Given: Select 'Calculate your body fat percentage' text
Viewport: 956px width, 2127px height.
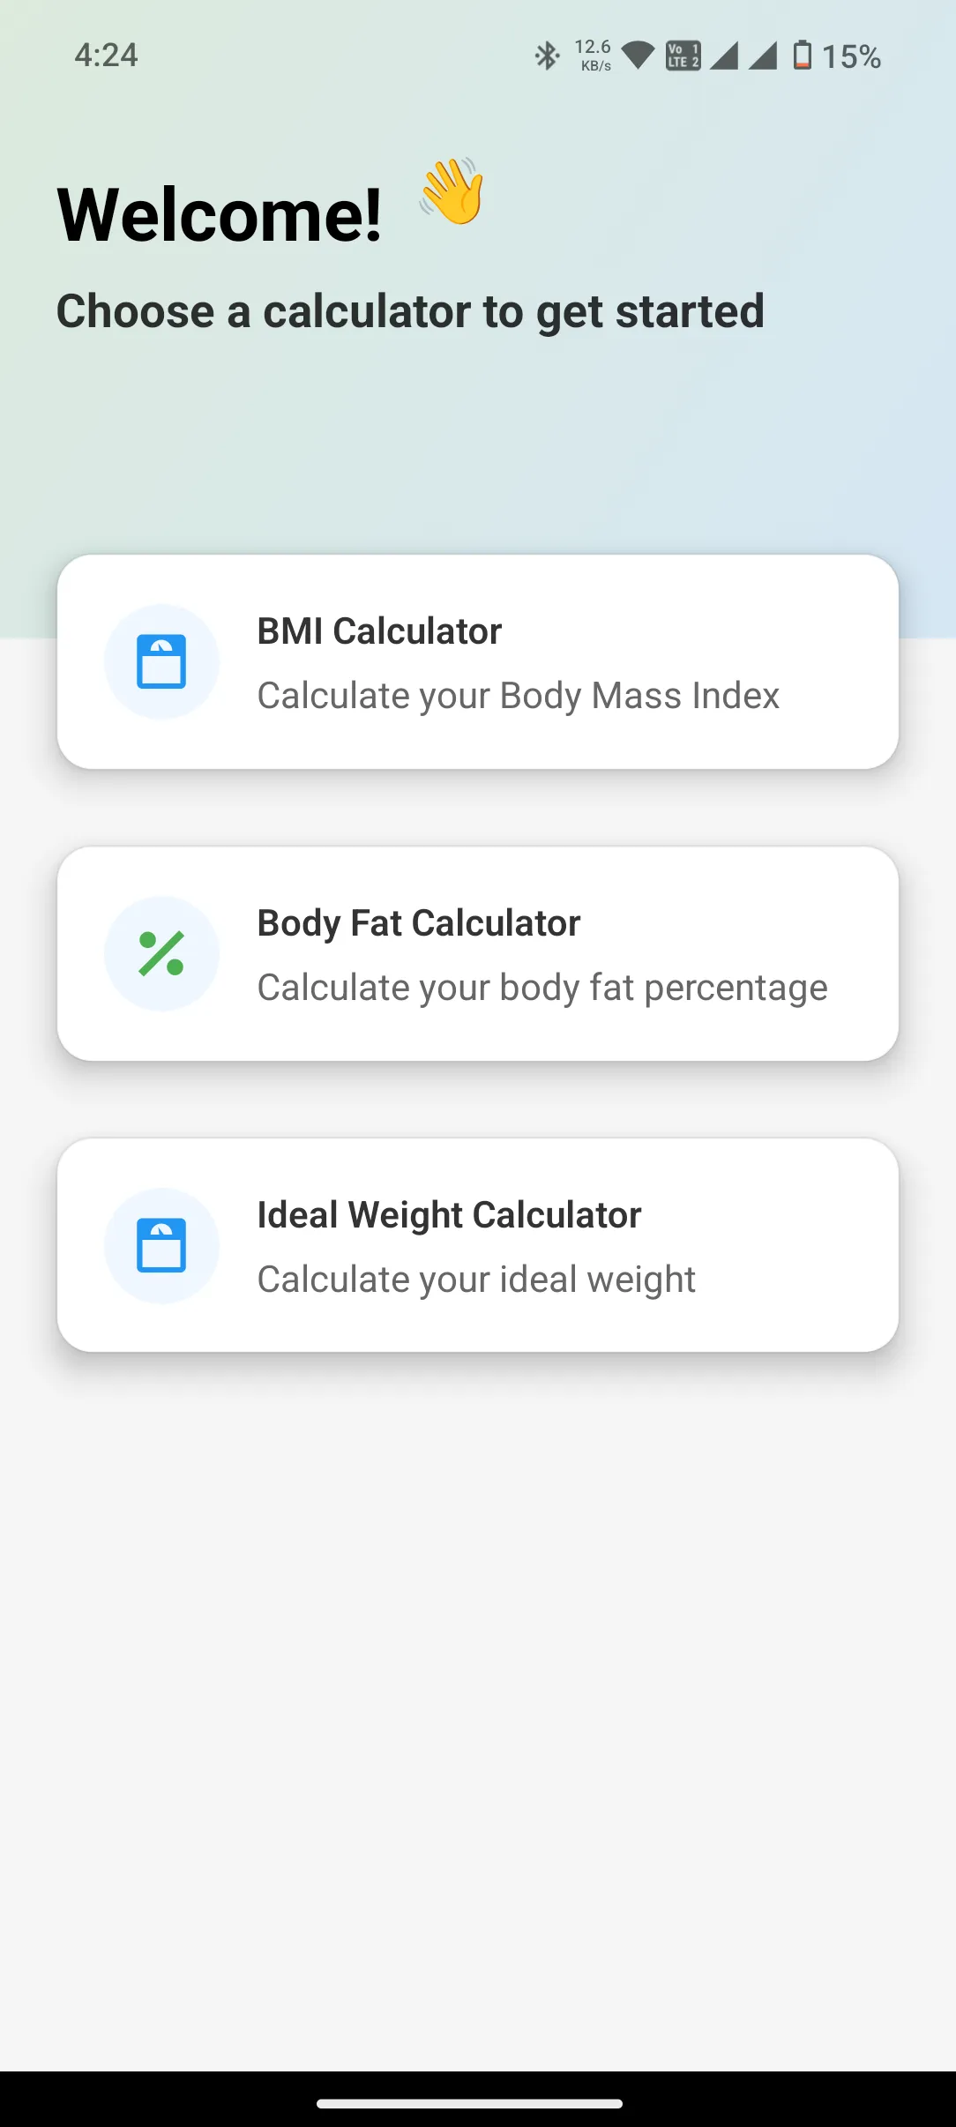Looking at the screenshot, I should click(542, 988).
